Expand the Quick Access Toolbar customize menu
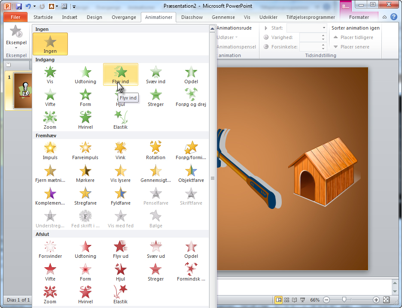 (x=74, y=7)
